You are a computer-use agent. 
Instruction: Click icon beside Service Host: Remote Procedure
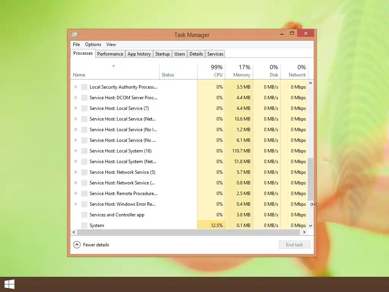(84, 194)
